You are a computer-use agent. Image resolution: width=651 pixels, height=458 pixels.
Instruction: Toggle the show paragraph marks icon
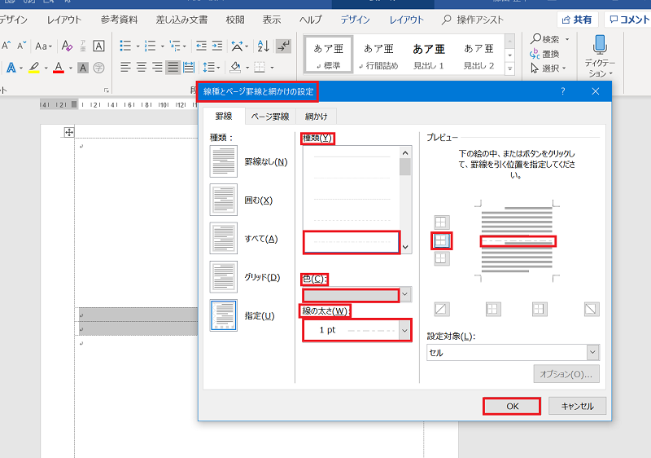point(283,46)
